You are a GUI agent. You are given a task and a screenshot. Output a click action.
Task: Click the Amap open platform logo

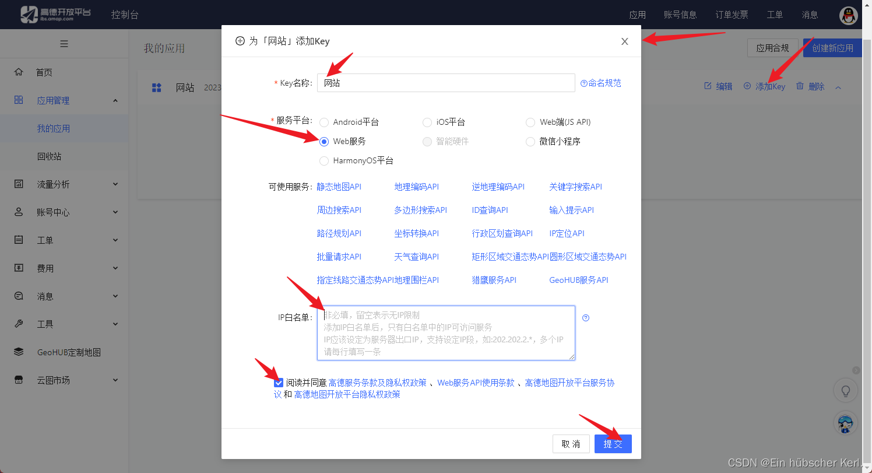point(56,15)
